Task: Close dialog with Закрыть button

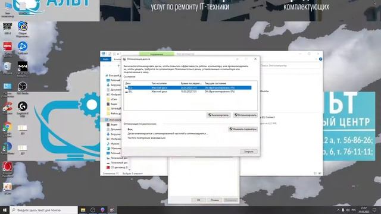Action: (x=249, y=152)
